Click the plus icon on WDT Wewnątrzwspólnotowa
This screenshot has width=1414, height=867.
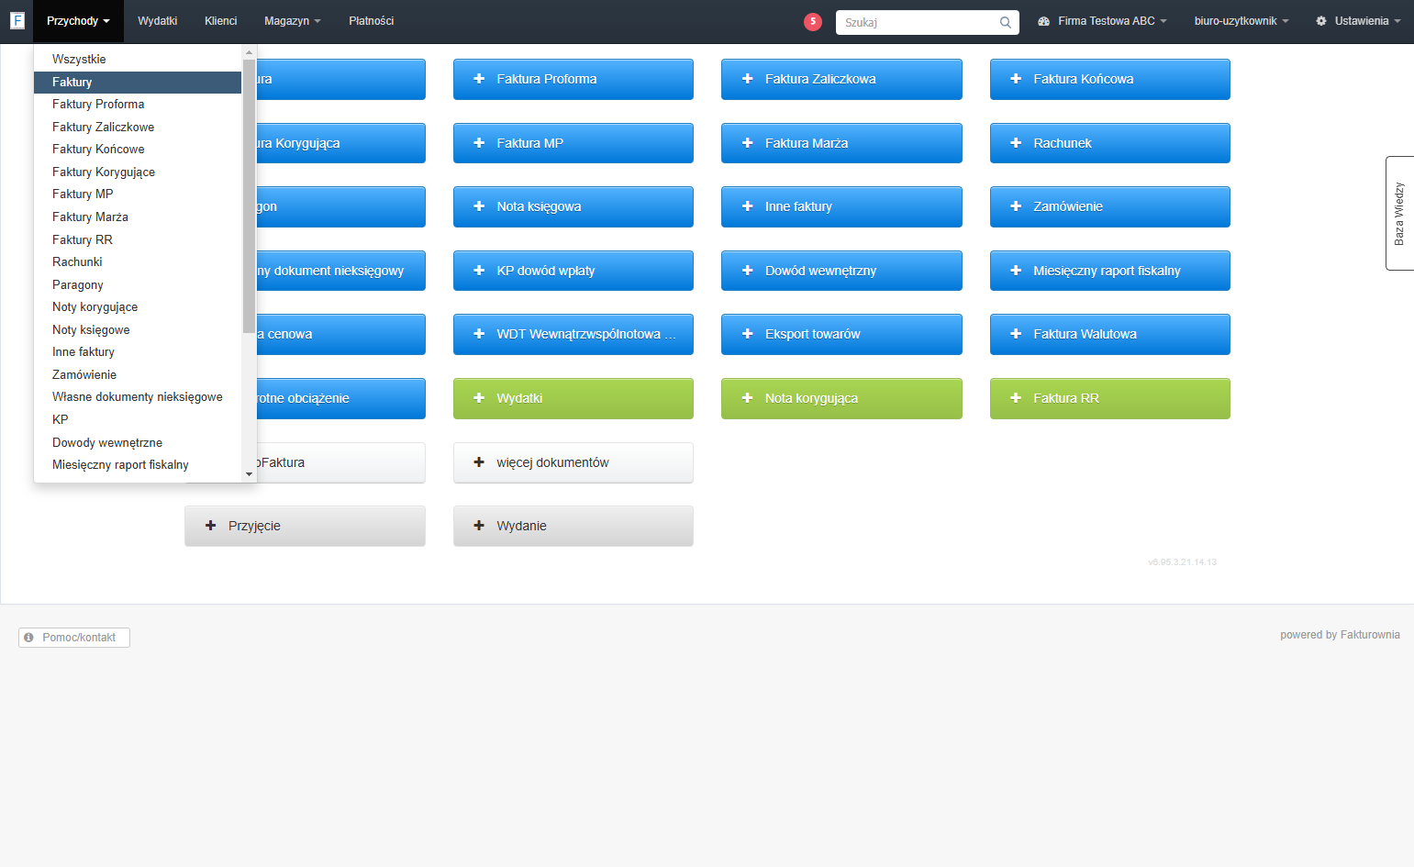pos(479,334)
